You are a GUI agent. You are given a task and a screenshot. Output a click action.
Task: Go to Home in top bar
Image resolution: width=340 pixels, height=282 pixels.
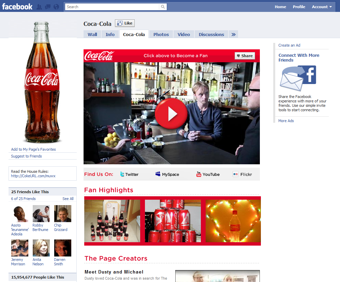pyautogui.click(x=280, y=7)
